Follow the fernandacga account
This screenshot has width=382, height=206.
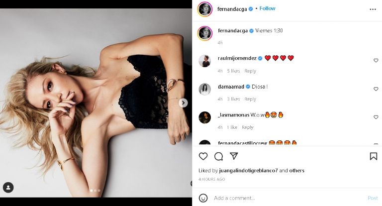coord(267,8)
